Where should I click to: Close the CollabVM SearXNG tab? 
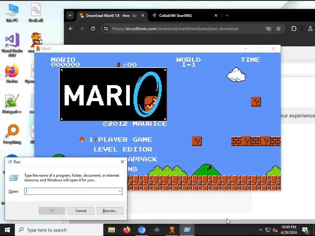pyautogui.click(x=216, y=15)
